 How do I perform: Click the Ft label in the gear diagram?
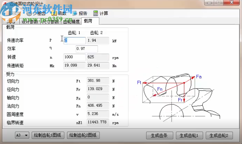pyautogui.click(x=139, y=82)
